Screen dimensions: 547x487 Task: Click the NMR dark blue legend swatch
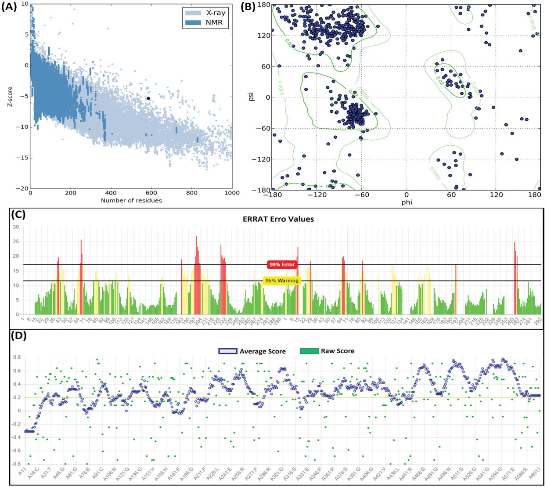pos(194,22)
